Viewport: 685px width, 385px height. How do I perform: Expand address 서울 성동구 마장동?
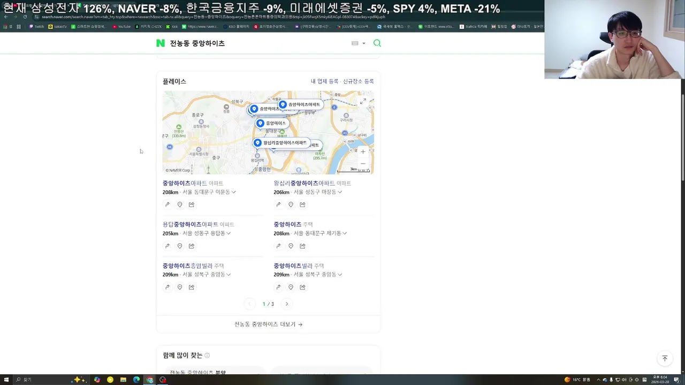[339, 192]
